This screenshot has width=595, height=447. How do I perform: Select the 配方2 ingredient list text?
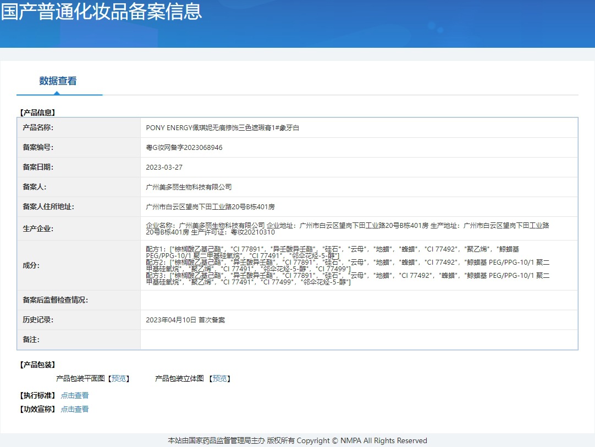pos(348,266)
